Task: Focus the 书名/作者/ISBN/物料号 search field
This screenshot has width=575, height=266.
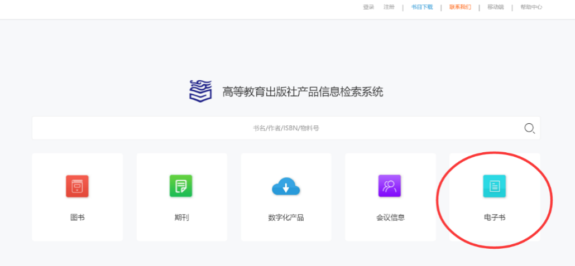Action: pyautogui.click(x=286, y=128)
